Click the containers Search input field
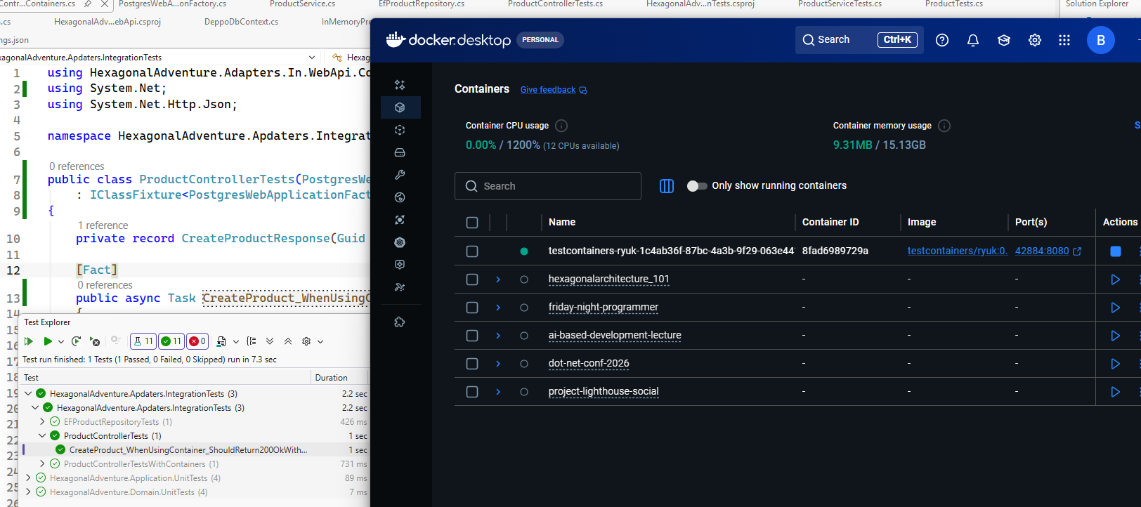 pyautogui.click(x=548, y=186)
